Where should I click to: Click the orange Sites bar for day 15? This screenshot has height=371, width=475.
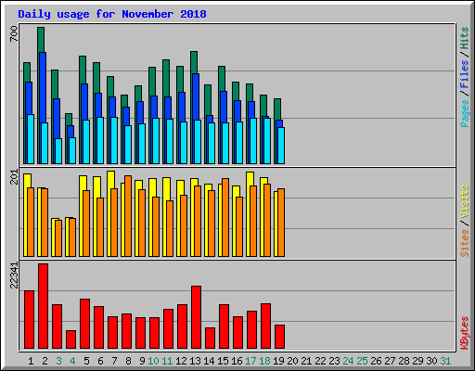pyautogui.click(x=225, y=217)
